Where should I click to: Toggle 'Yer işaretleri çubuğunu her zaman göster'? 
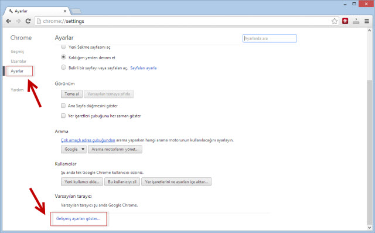[x=63, y=116]
